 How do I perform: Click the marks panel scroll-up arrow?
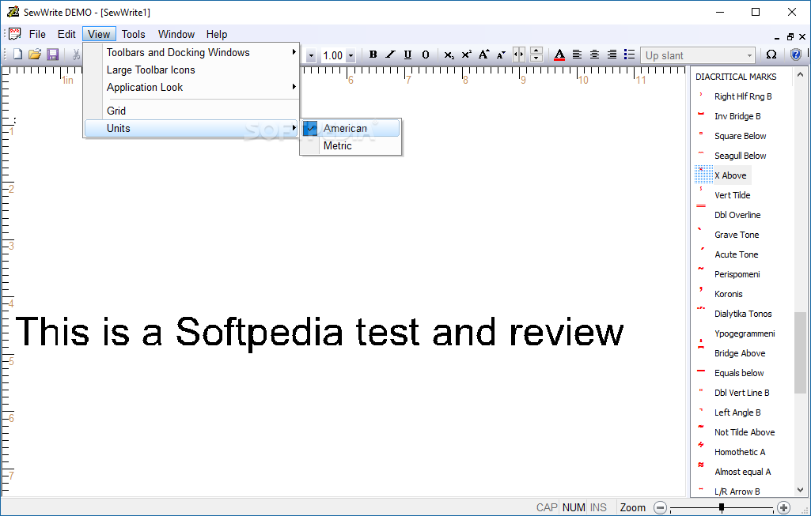[800, 74]
